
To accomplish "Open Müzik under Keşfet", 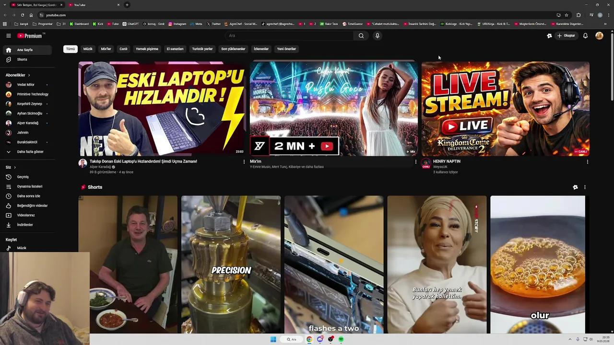I will [x=27, y=248].
